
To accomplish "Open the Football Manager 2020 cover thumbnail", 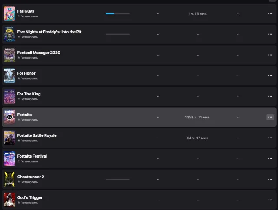I will 10,55.
